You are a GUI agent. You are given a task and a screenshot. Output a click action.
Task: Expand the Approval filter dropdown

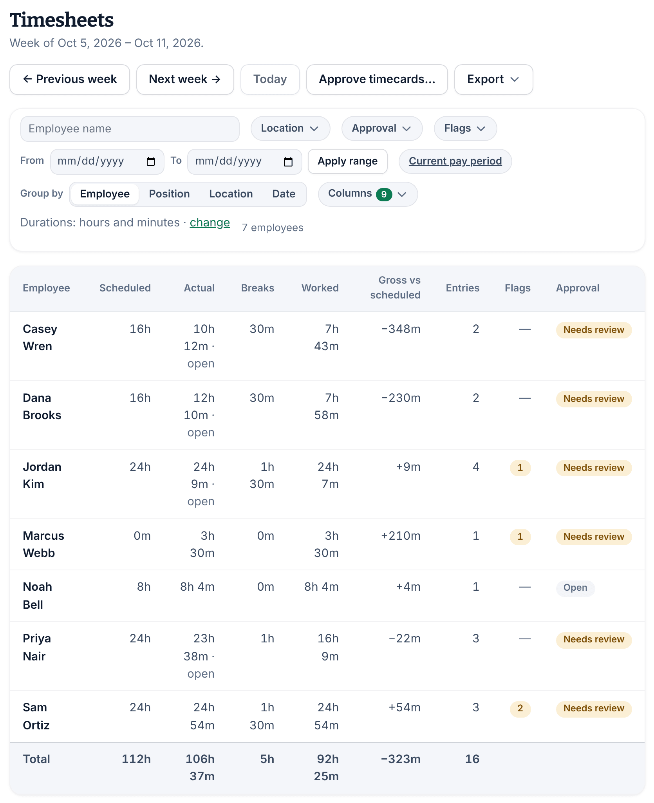382,128
